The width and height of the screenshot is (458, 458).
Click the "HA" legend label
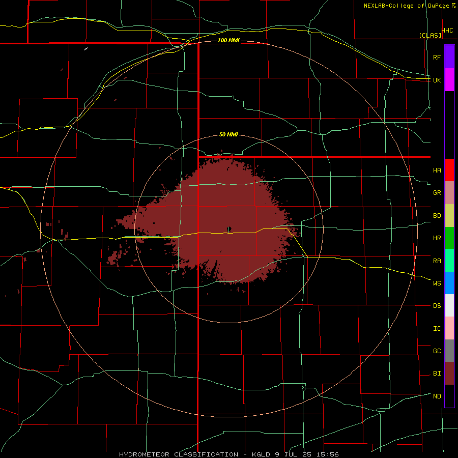click(x=437, y=170)
